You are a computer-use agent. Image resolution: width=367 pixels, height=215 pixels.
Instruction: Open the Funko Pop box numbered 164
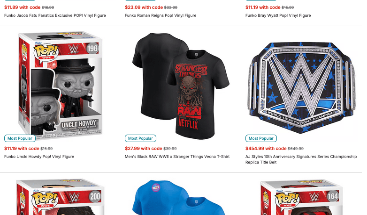coord(301,197)
